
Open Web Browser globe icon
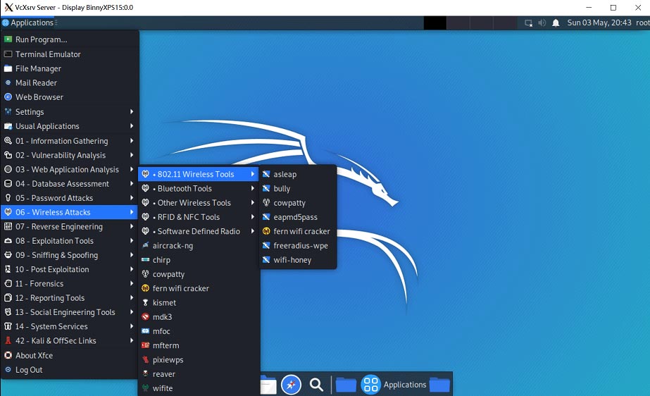[x=8, y=97]
